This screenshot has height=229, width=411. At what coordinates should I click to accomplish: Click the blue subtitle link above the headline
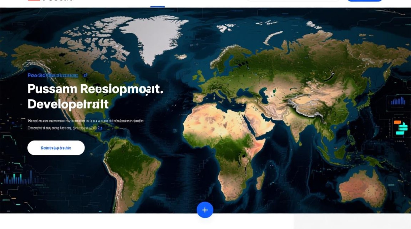pyautogui.click(x=53, y=75)
